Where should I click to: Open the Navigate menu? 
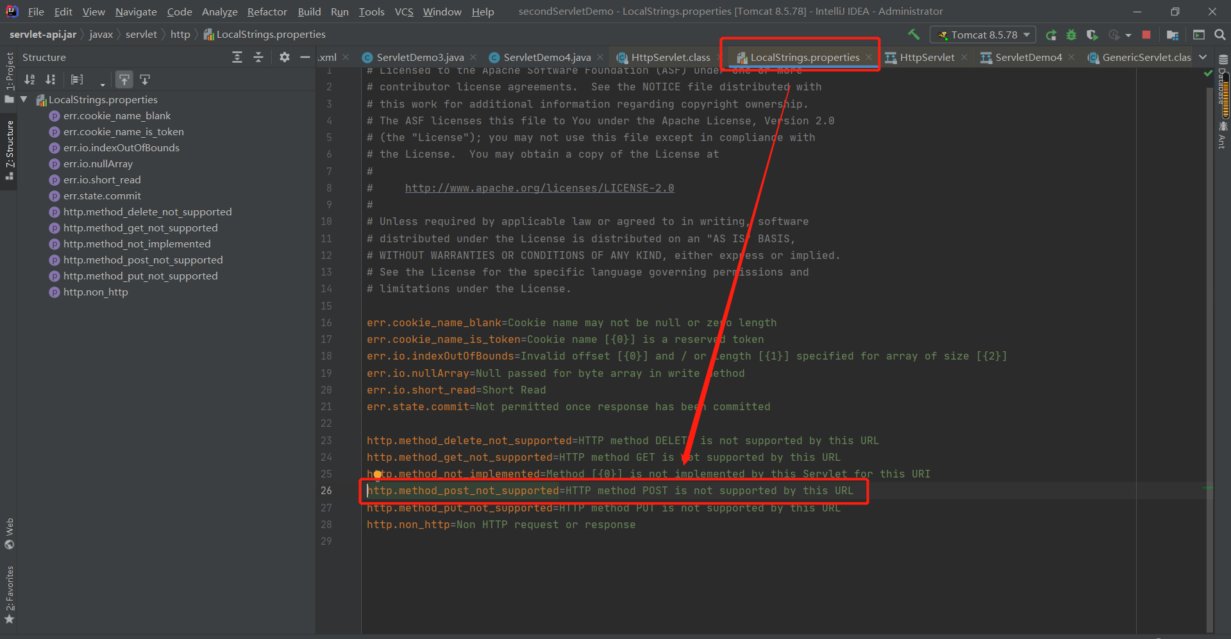point(136,12)
